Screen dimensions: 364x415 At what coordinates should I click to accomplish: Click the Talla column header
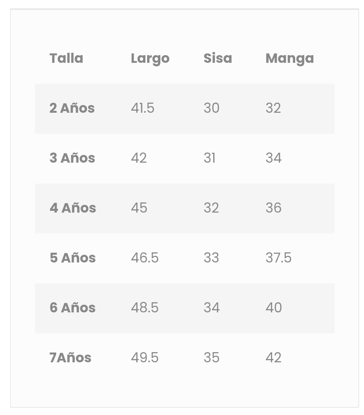[66, 58]
